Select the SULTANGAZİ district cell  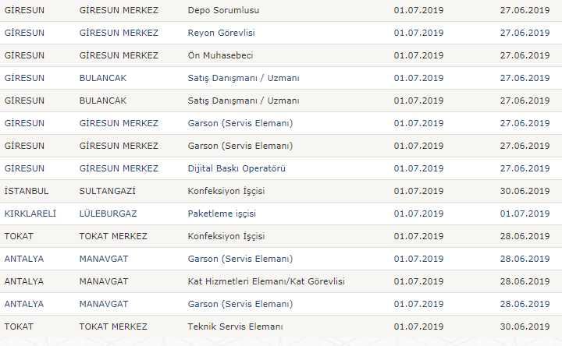(108, 191)
